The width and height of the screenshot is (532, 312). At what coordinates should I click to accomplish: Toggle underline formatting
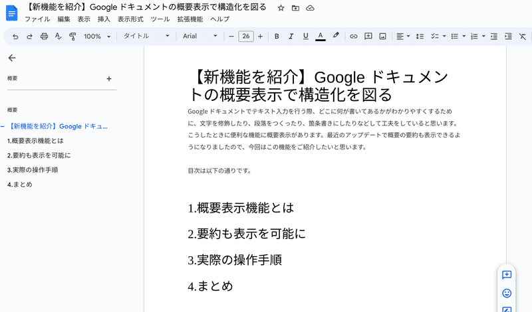coord(305,37)
